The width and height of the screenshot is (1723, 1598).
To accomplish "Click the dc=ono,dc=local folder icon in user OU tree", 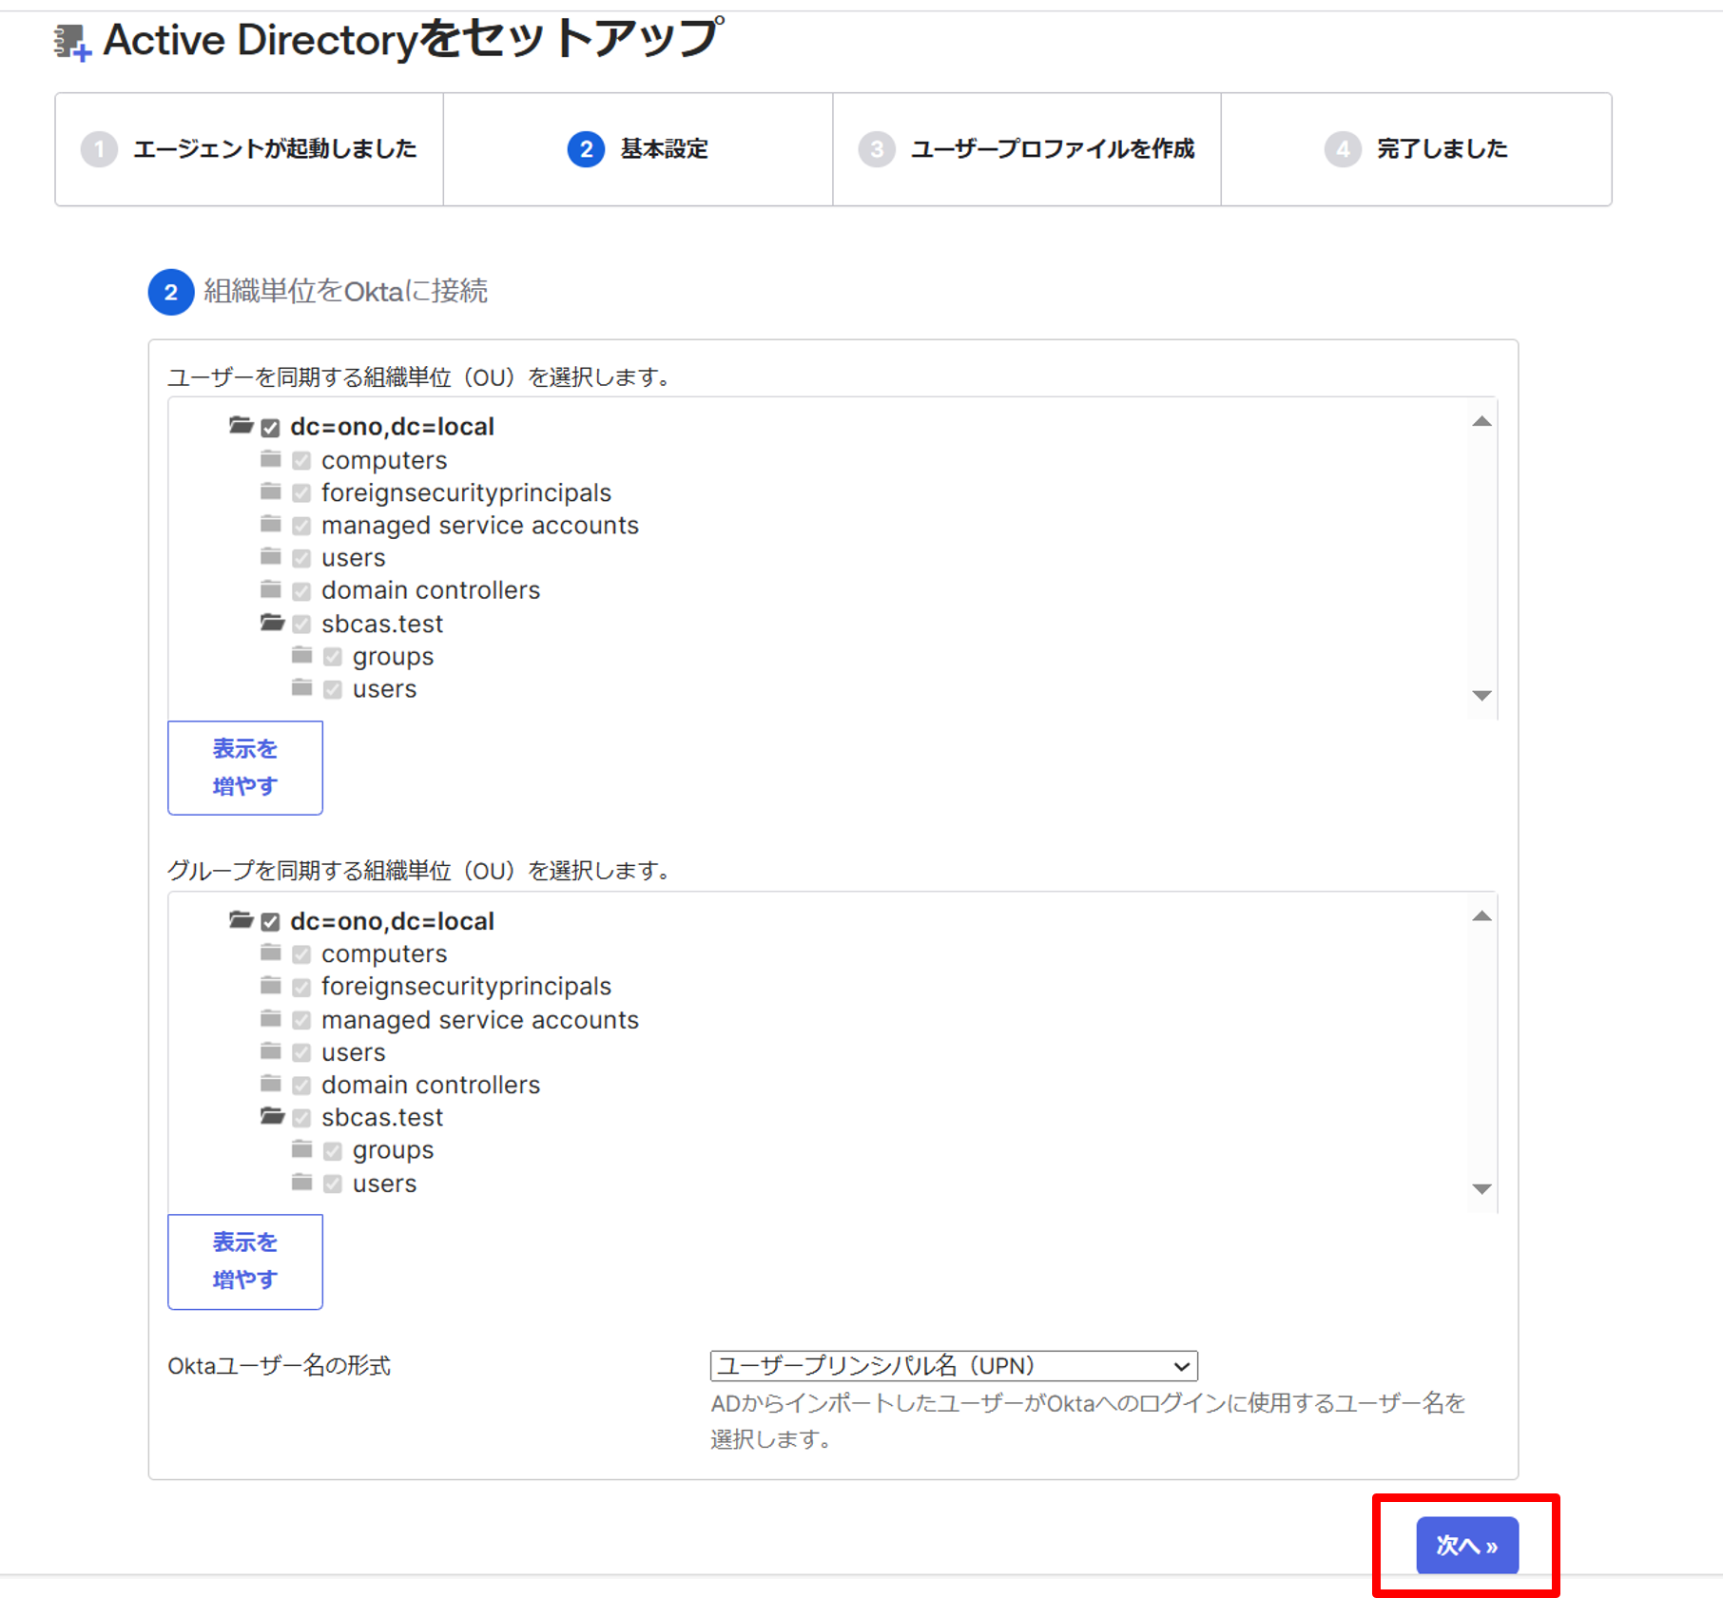I will pos(241,425).
